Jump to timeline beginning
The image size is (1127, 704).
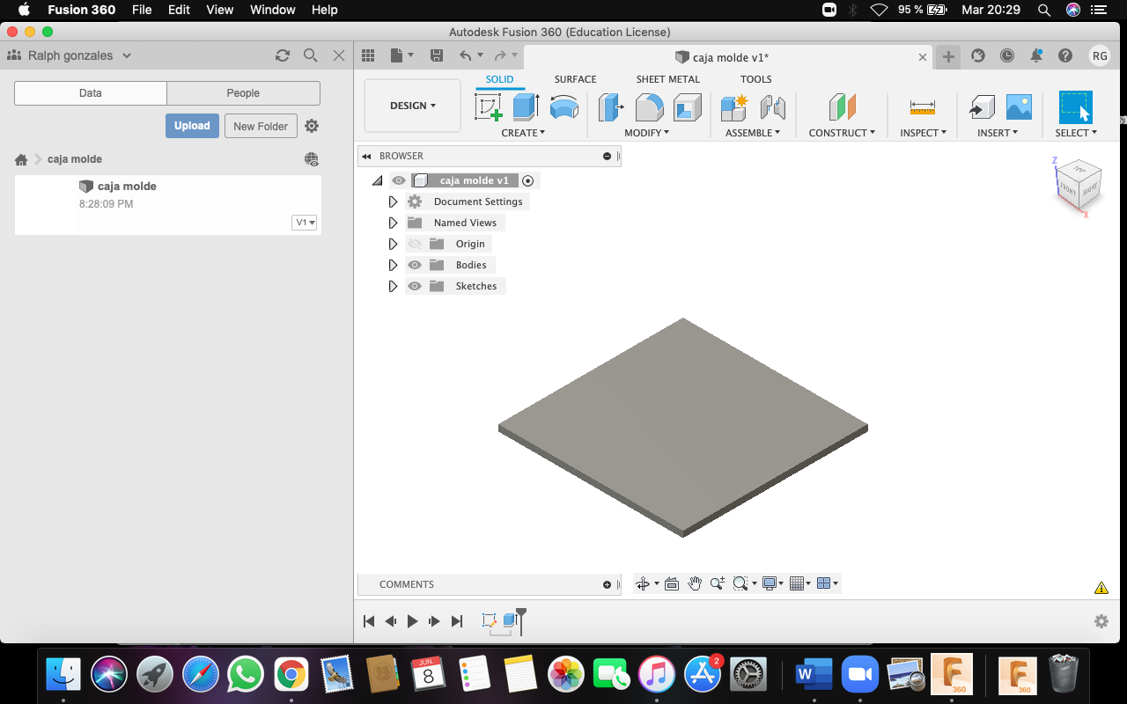[x=369, y=621]
